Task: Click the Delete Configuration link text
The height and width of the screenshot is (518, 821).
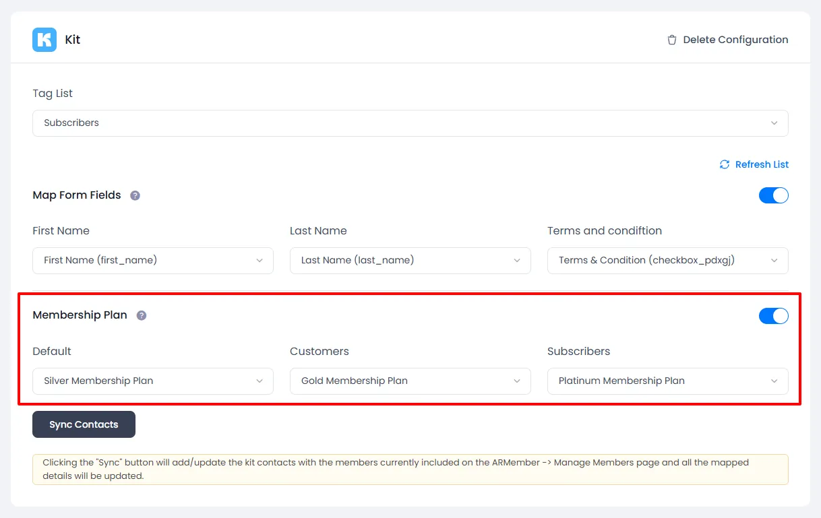Action: point(735,40)
